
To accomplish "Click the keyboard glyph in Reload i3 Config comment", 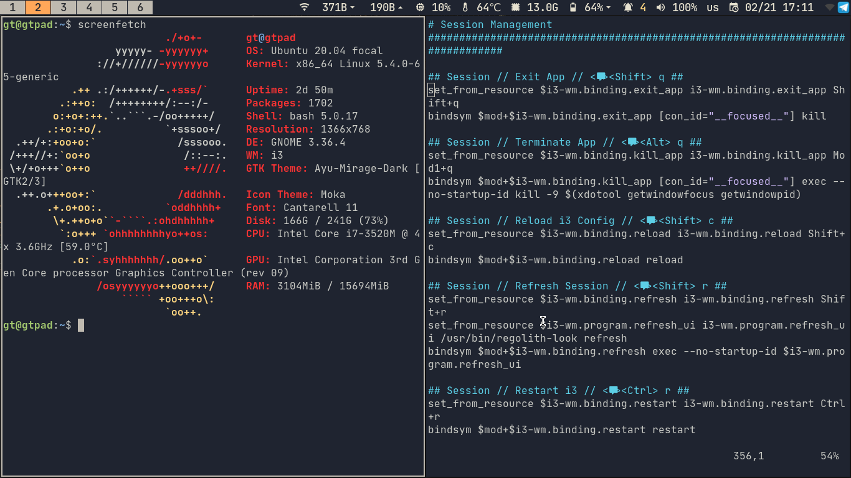I will point(652,221).
